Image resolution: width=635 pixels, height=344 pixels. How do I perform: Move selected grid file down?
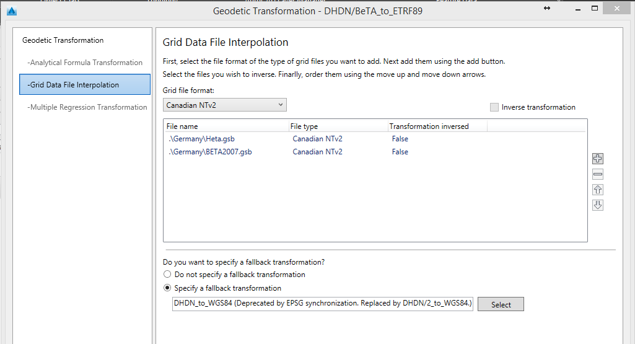[597, 205]
